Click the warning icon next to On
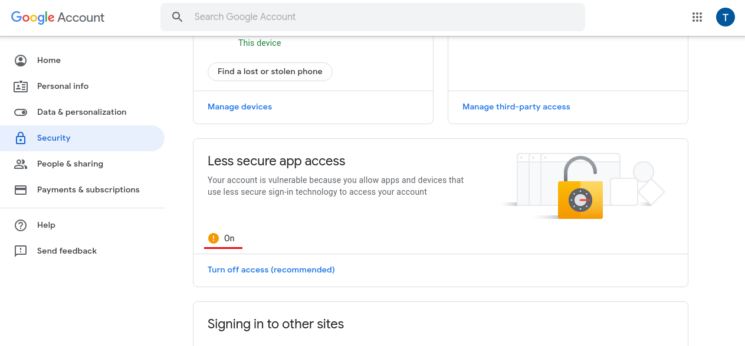745x346 pixels. click(214, 238)
